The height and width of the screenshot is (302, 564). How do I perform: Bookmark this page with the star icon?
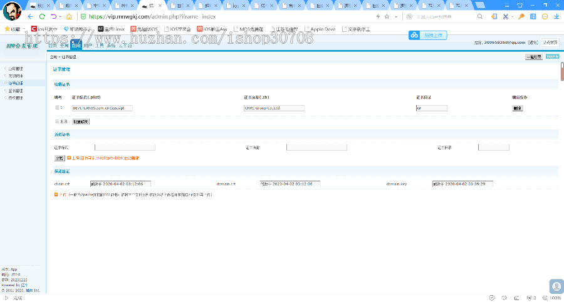coord(387,16)
